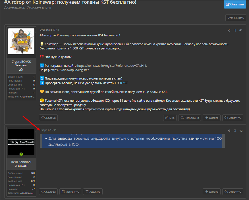Click the blue Ответить reply button
Image resolution: width=249 pixels, height=200 pixels.
coord(235,4)
